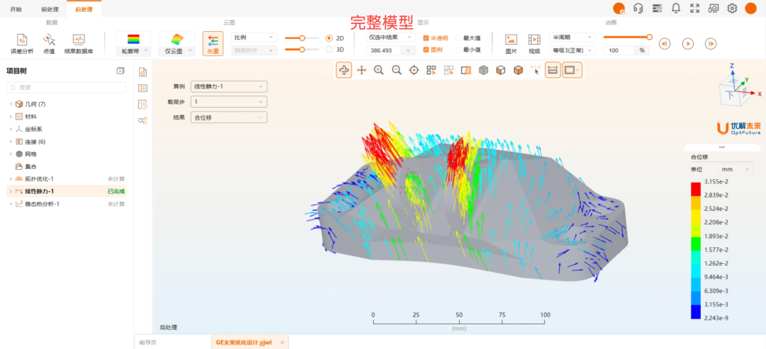Click the 视频 video export icon
Image resolution: width=766 pixels, height=349 pixels.
534,41
